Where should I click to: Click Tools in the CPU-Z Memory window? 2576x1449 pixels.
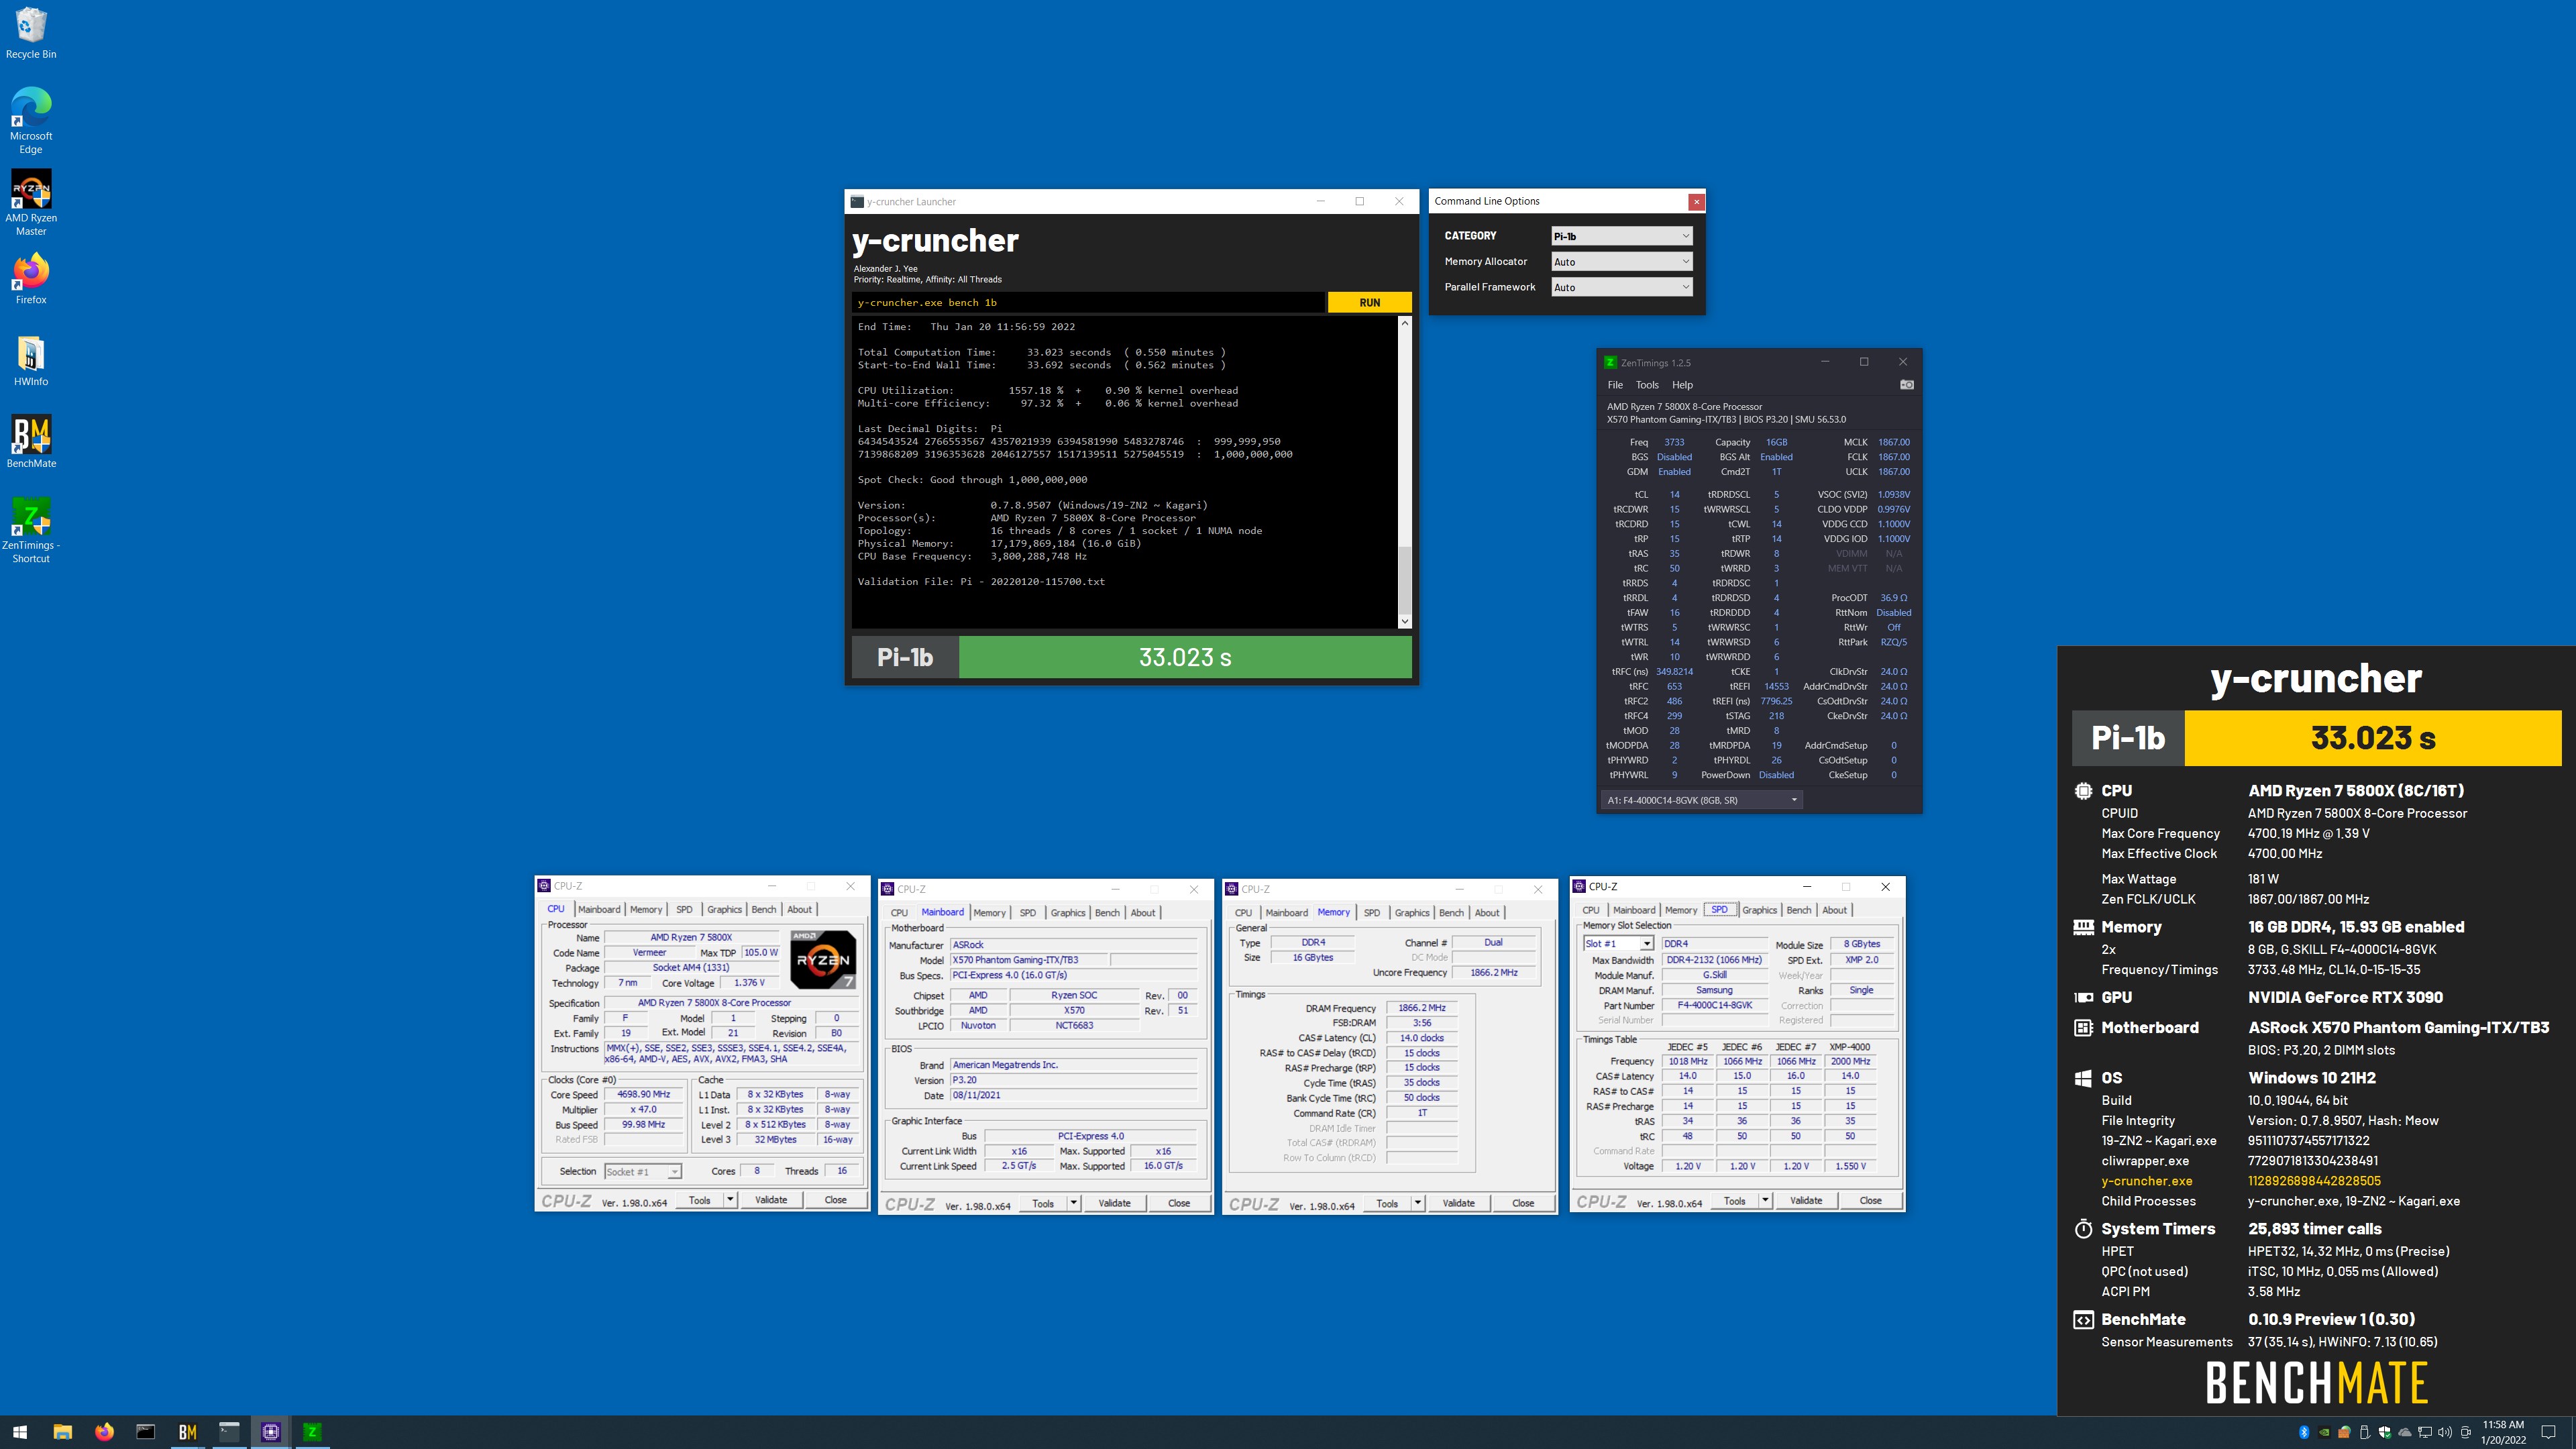pos(1387,1203)
